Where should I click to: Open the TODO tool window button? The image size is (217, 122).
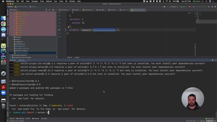44,119
